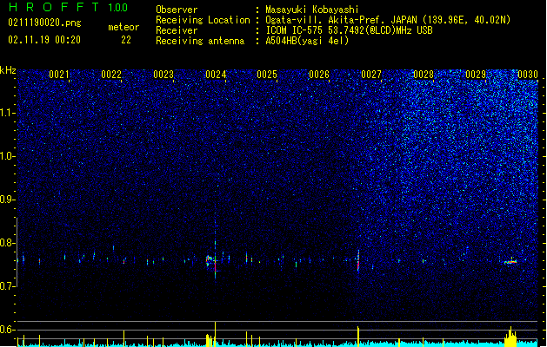
Task: Click the Ogata-vill. Akita-Pref. JAPAN location text
Action: [x=388, y=20]
